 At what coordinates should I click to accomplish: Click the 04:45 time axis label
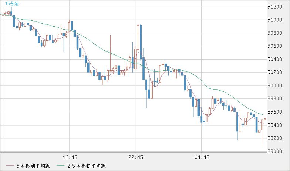[x=202, y=158]
